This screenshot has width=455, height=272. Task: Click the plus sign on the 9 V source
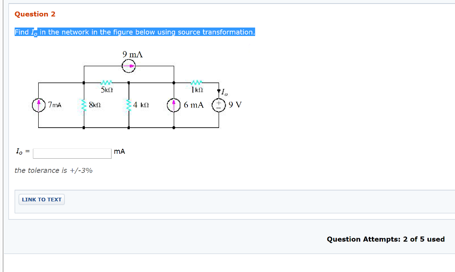(x=219, y=103)
